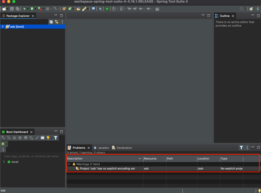261x193 pixels.
Task: Toggle Skip All Breakpoints
Action: pyautogui.click(x=100, y=9)
